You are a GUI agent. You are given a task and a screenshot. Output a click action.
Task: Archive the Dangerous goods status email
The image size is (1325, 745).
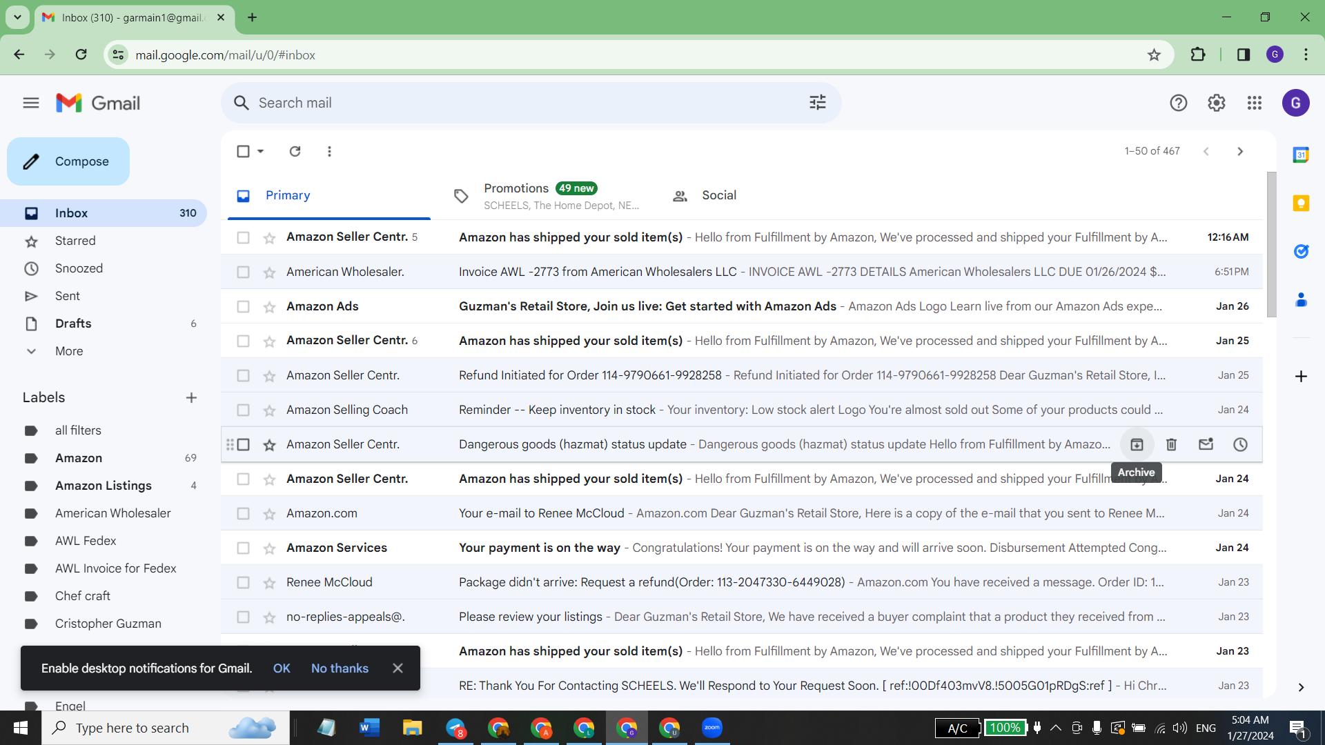coord(1137,445)
